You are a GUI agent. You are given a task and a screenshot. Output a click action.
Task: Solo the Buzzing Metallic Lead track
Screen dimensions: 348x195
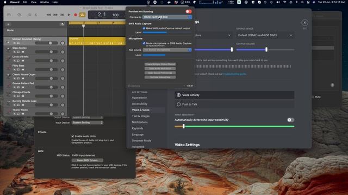coord(18,105)
